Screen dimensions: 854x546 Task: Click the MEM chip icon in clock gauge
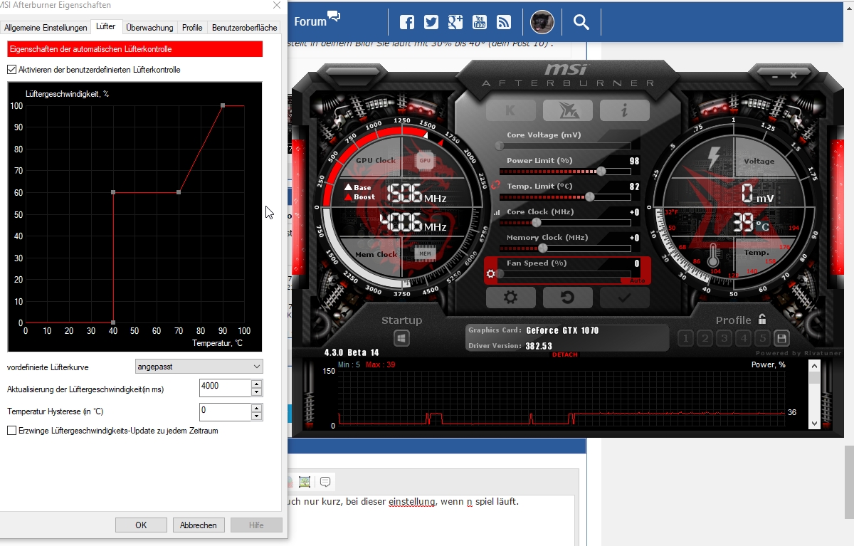pos(425,253)
